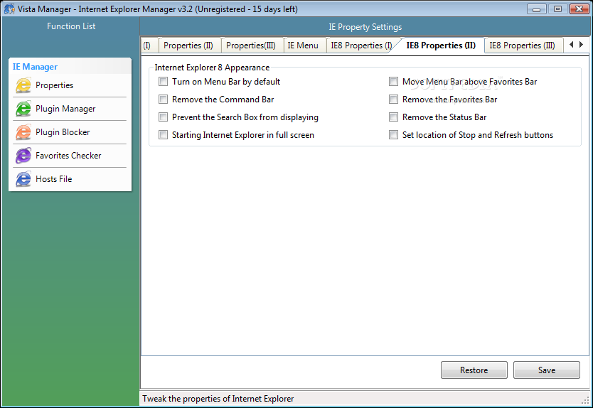This screenshot has width=593, height=408.
Task: Click the status bar Tweak the properties text
Action: 218,399
